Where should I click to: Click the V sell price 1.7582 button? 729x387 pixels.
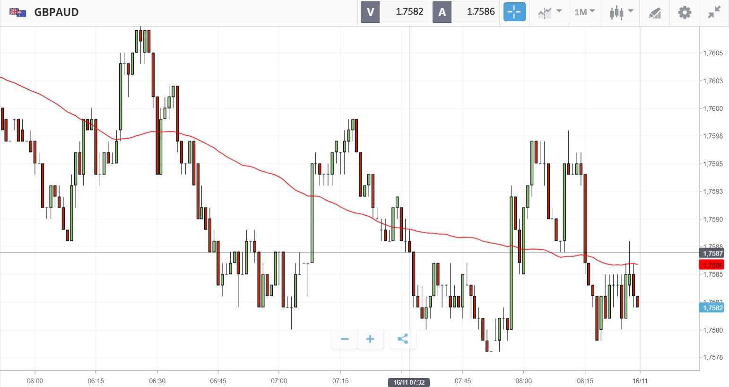(x=394, y=12)
